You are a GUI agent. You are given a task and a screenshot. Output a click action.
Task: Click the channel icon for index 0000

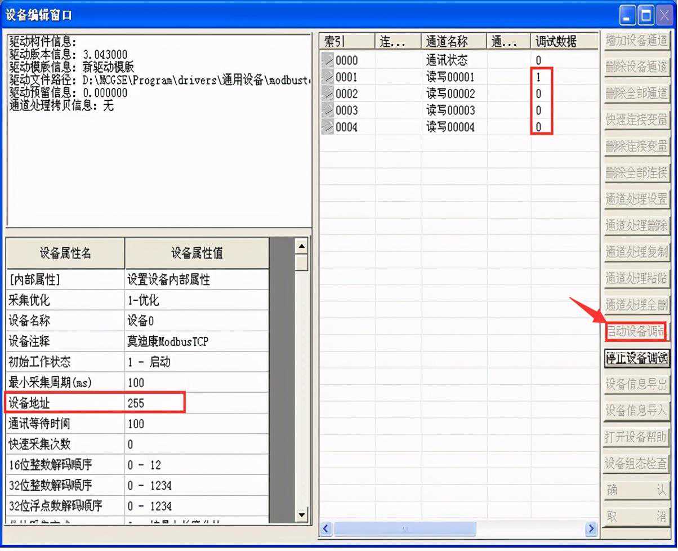[x=327, y=60]
